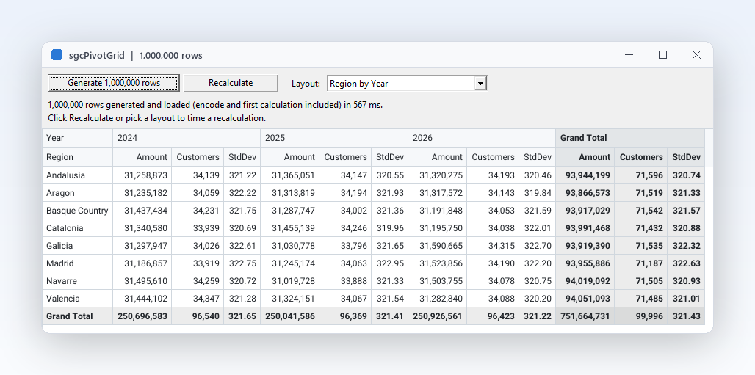The height and width of the screenshot is (375, 755).
Task: Click the Generate 1,000,000 rows button
Action: click(x=114, y=83)
